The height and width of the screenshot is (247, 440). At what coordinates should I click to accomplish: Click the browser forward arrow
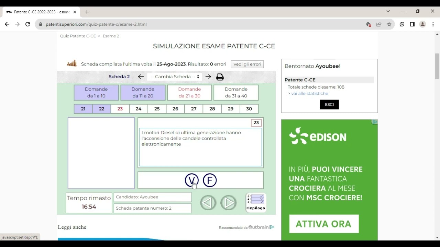(x=18, y=24)
